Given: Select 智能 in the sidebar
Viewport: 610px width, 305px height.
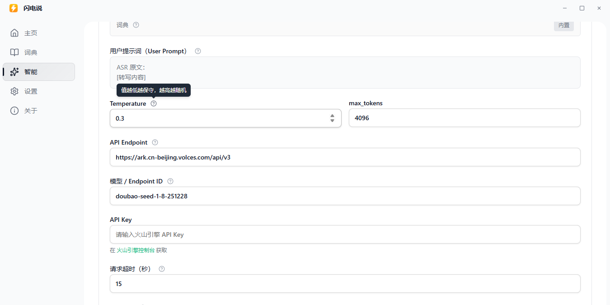Looking at the screenshot, I should tap(31, 72).
